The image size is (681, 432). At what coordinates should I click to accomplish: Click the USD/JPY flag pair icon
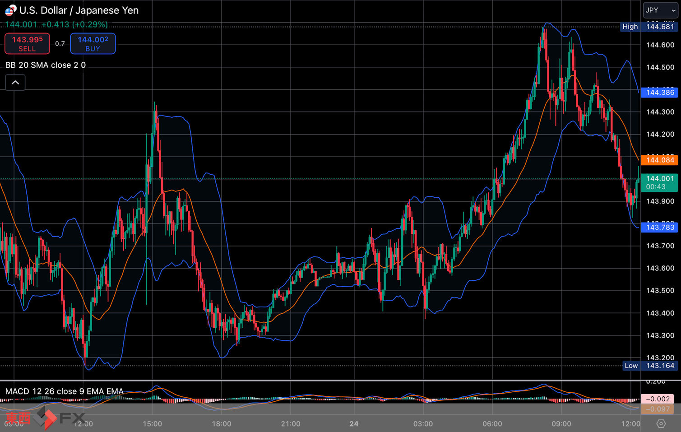10,10
